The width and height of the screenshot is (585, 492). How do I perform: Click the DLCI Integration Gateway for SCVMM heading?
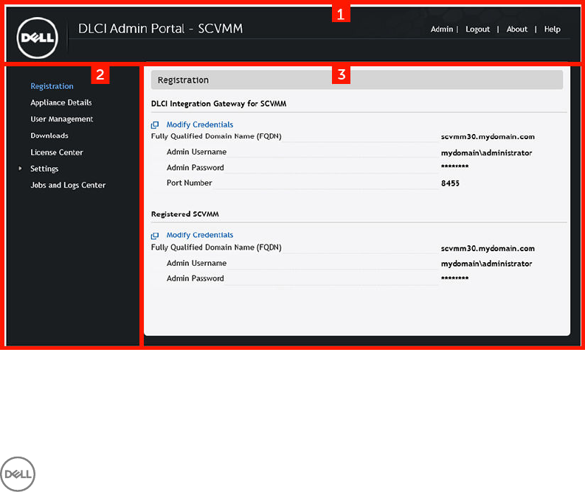pos(218,104)
